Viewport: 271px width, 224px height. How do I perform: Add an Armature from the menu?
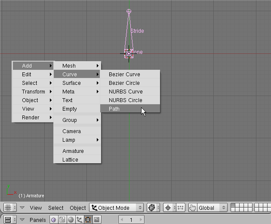tap(77, 151)
